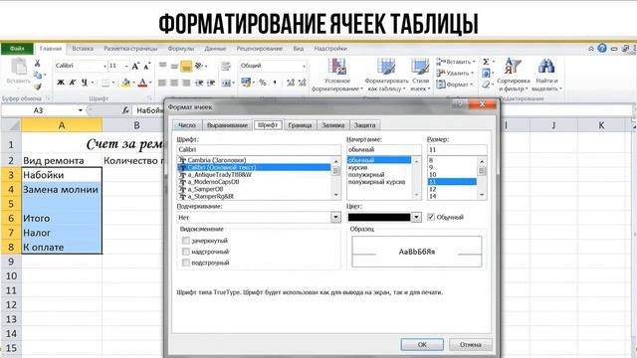637x358 pixels.
Task: Click the AutoSum sigma icon
Action: pyautogui.click(x=486, y=62)
